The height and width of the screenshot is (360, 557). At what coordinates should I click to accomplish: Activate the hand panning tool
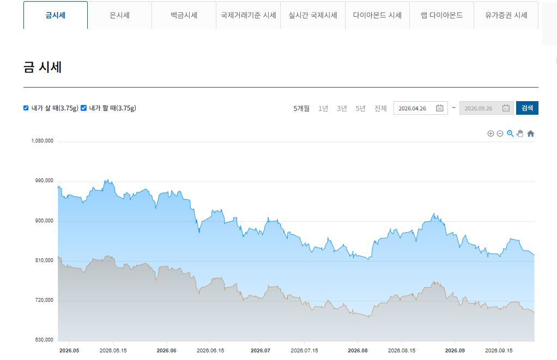[x=520, y=134]
